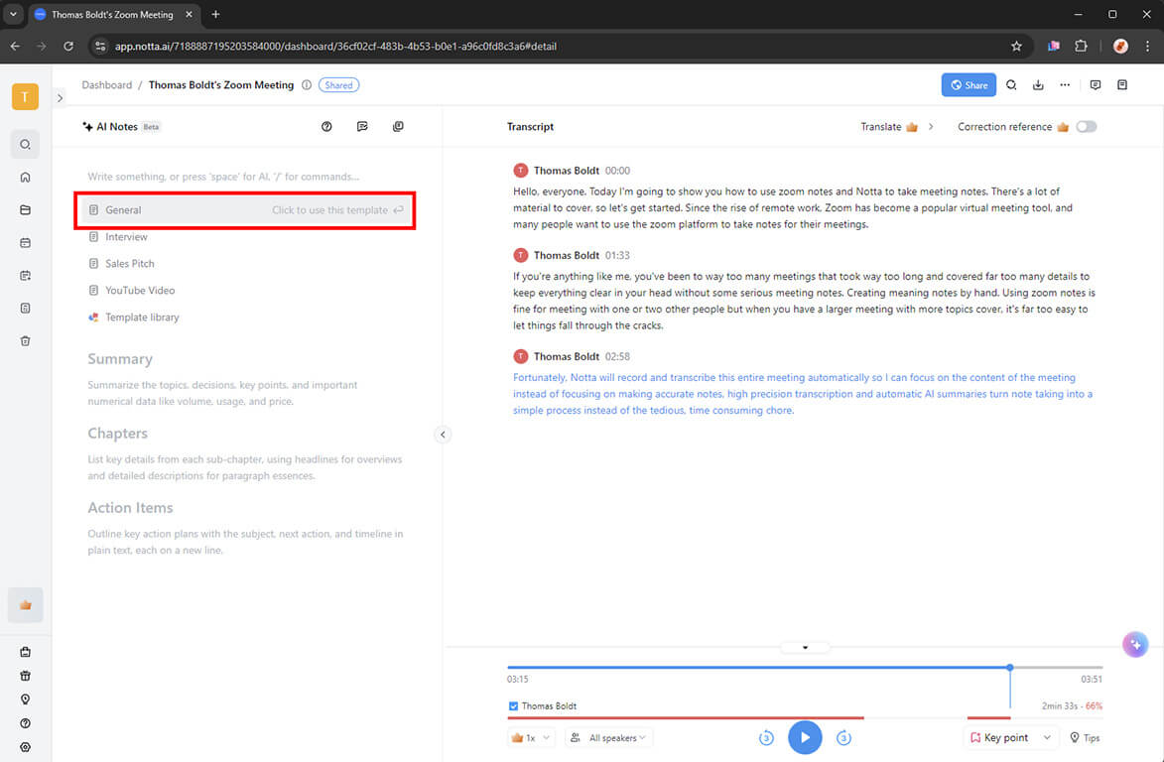Expand the left sidebar with the chevron
This screenshot has width=1164, height=762.
61,98
